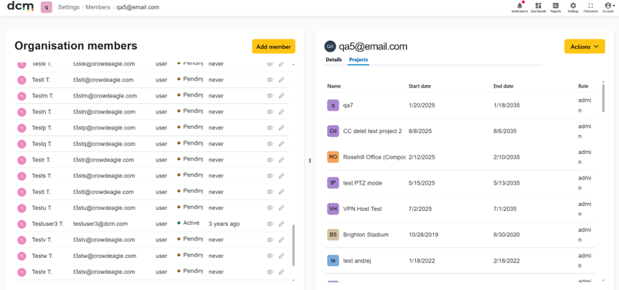Click the members list vertical scrollbar thumb
This screenshot has height=290, width=619.
(293, 245)
